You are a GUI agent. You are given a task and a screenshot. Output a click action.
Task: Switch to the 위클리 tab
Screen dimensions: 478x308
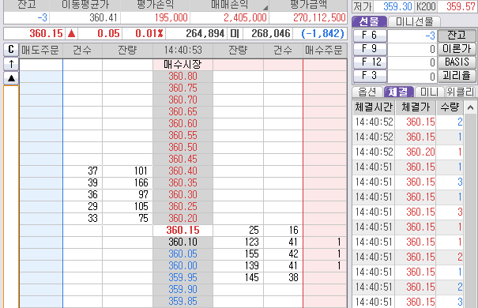coord(461,92)
